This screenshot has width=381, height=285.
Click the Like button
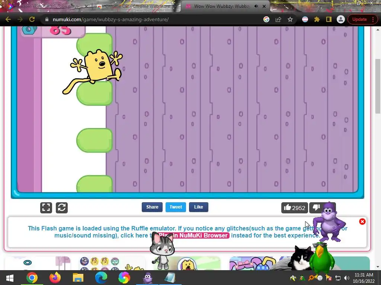199,207
